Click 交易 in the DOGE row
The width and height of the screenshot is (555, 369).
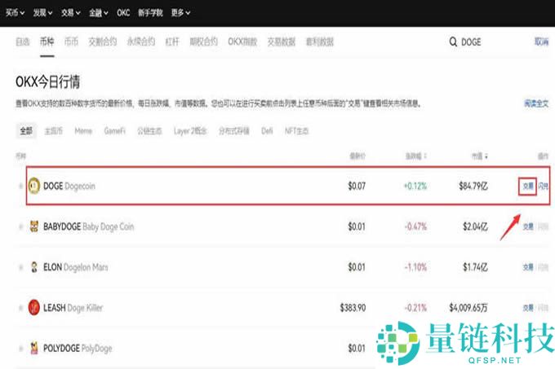point(528,186)
